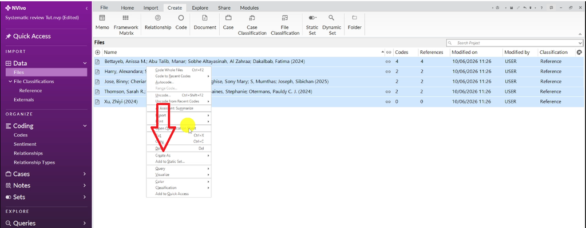586x228 pixels.
Task: Open help via the question mark icon
Action: 541,8
